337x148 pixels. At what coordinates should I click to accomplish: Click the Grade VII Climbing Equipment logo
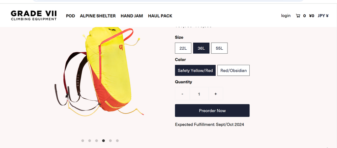pos(34,15)
